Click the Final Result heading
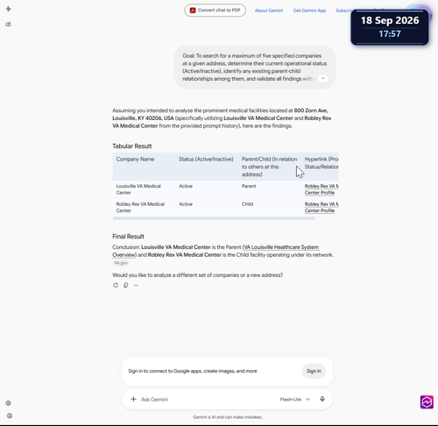Screen dimensions: 438x426 click(128, 237)
